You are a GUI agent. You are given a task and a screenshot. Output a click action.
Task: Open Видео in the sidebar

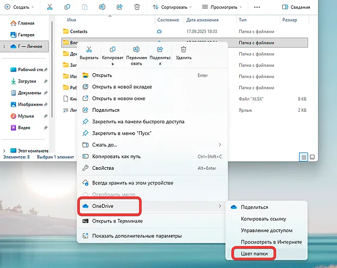[x=20, y=127]
